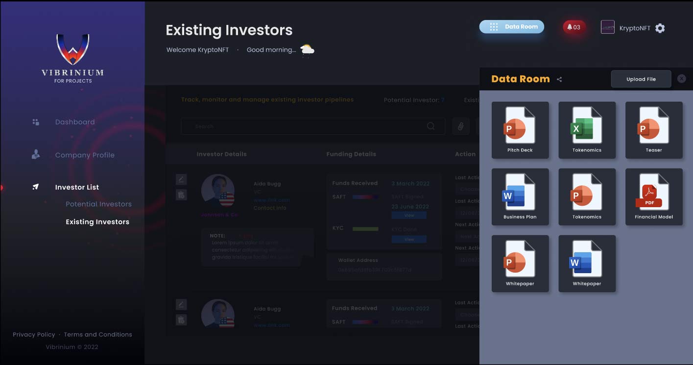Close the Data Room panel
This screenshot has width=693, height=365.
click(681, 79)
